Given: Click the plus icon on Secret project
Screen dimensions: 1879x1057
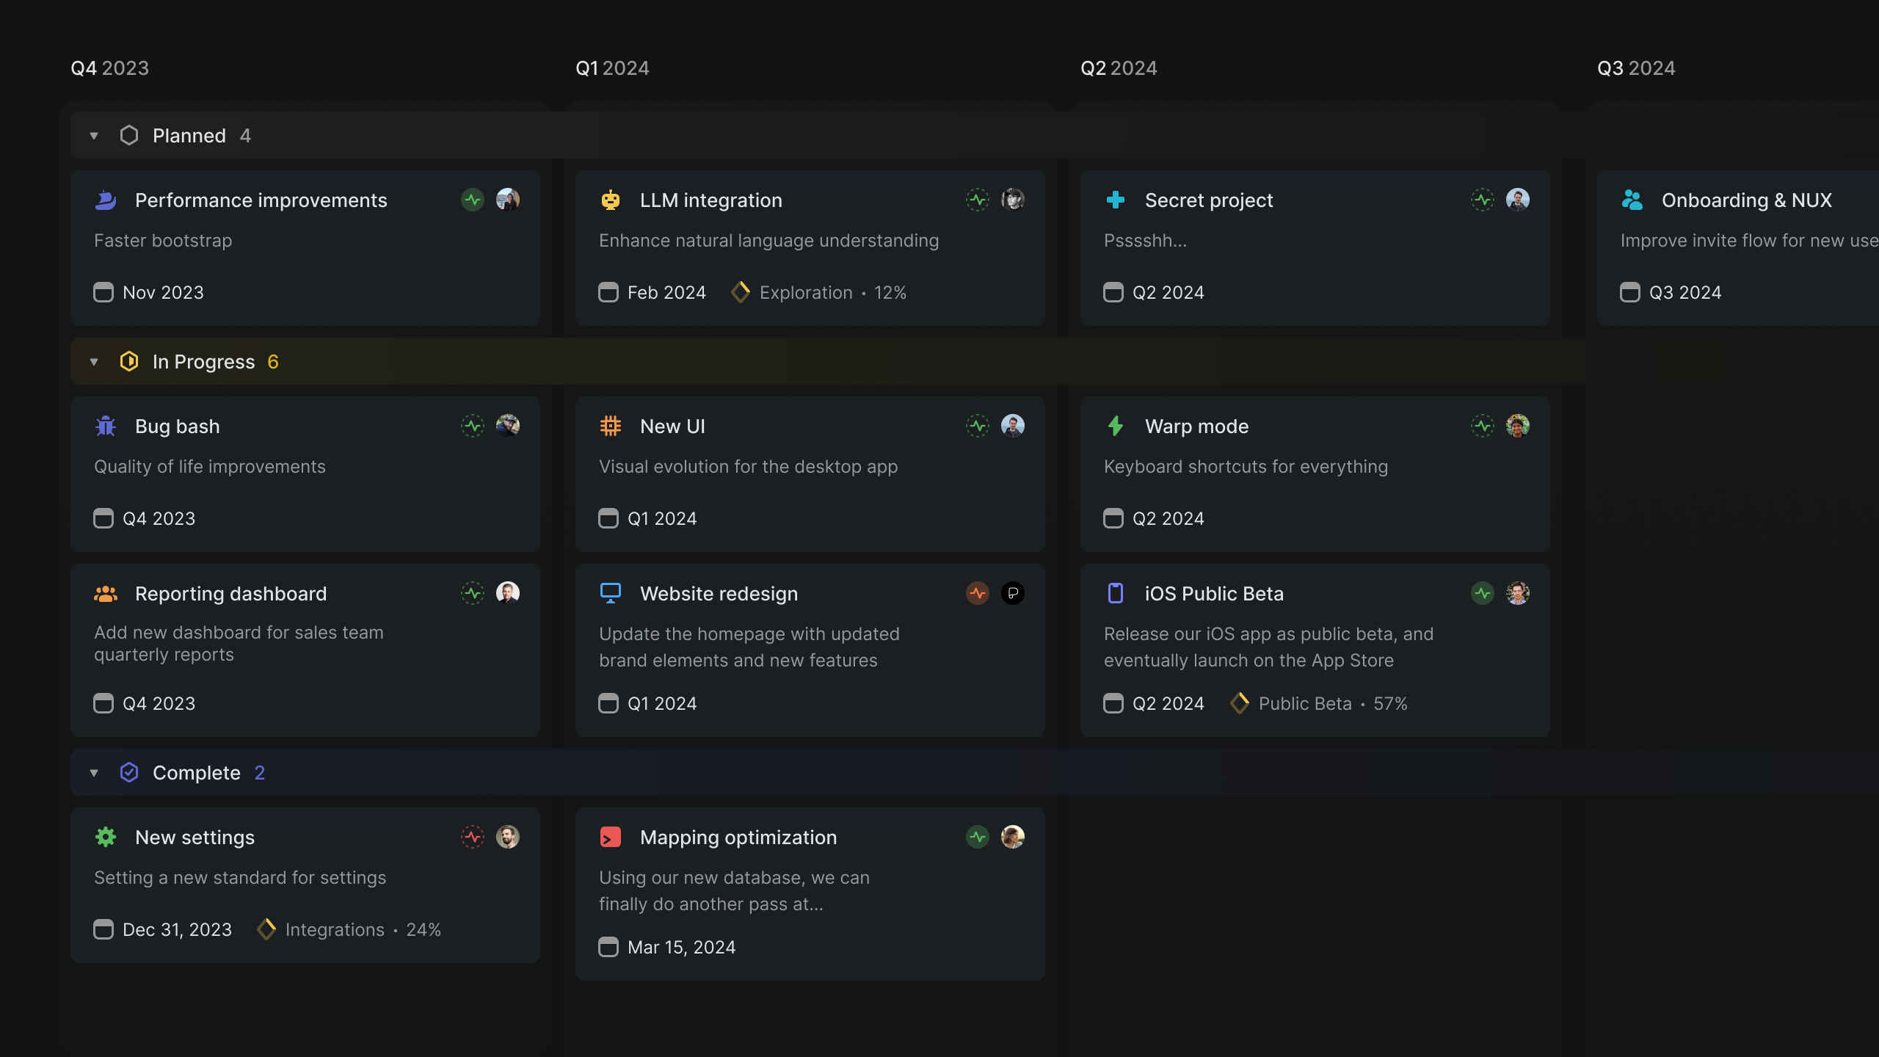Looking at the screenshot, I should 1115,200.
